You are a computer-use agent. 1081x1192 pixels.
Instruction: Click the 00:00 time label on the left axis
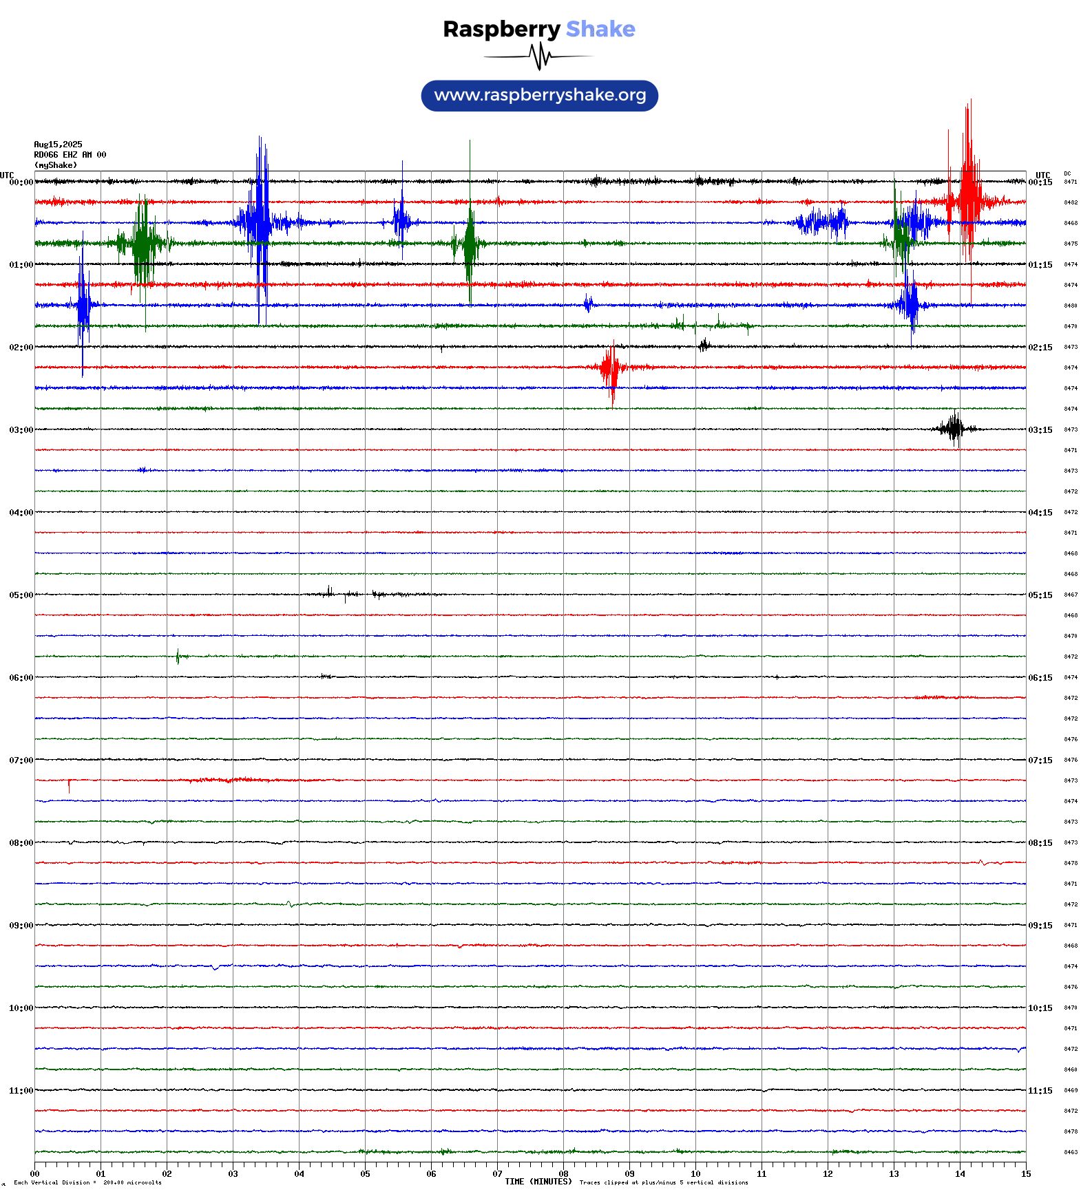(x=21, y=182)
